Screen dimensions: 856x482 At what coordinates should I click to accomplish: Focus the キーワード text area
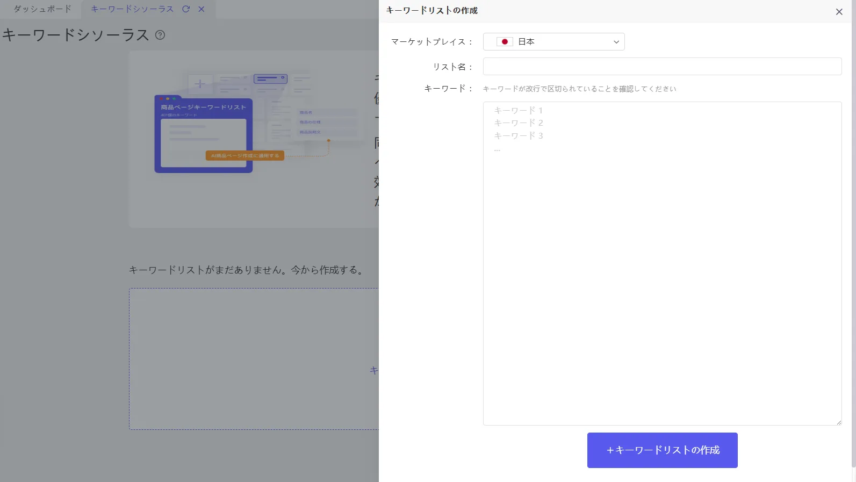tap(662, 263)
